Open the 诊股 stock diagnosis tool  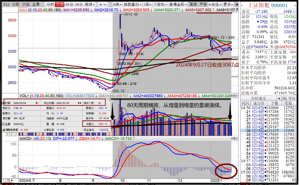pos(16,4)
